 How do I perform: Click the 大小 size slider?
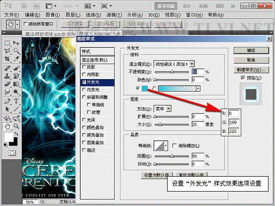(x=172, y=124)
